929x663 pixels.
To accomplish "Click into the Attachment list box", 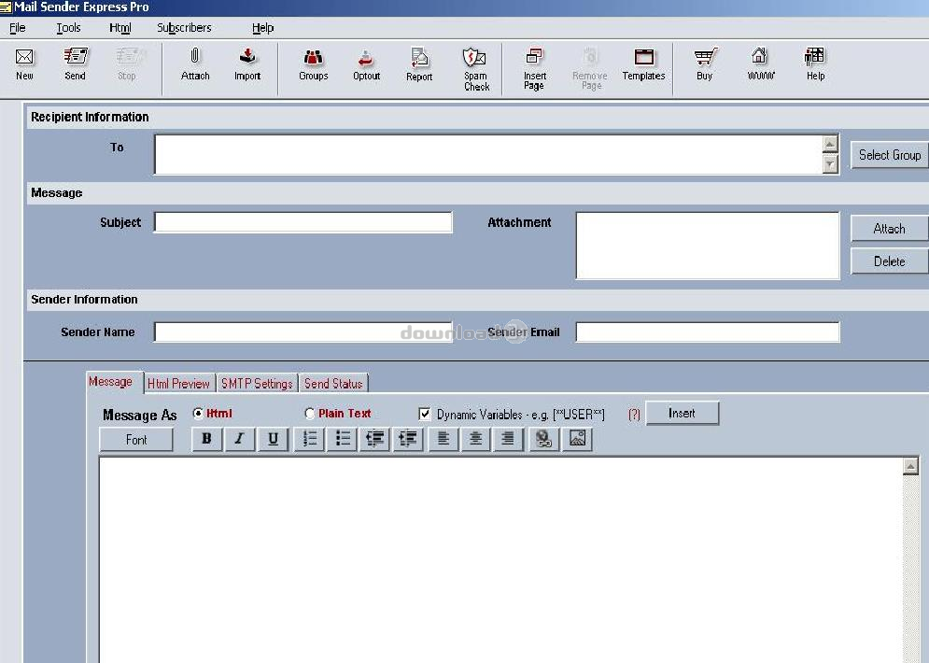I will (708, 246).
